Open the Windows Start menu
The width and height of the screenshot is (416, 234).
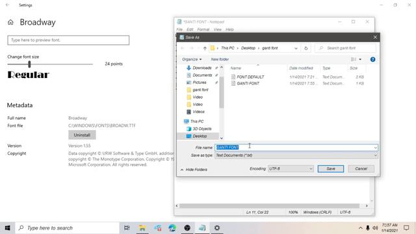pos(7,228)
